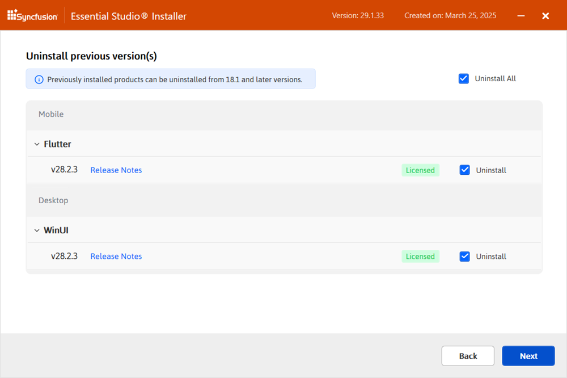Screen dimensions: 567x378
Task: Collapse the WinUI section chevron
Action: pos(37,230)
